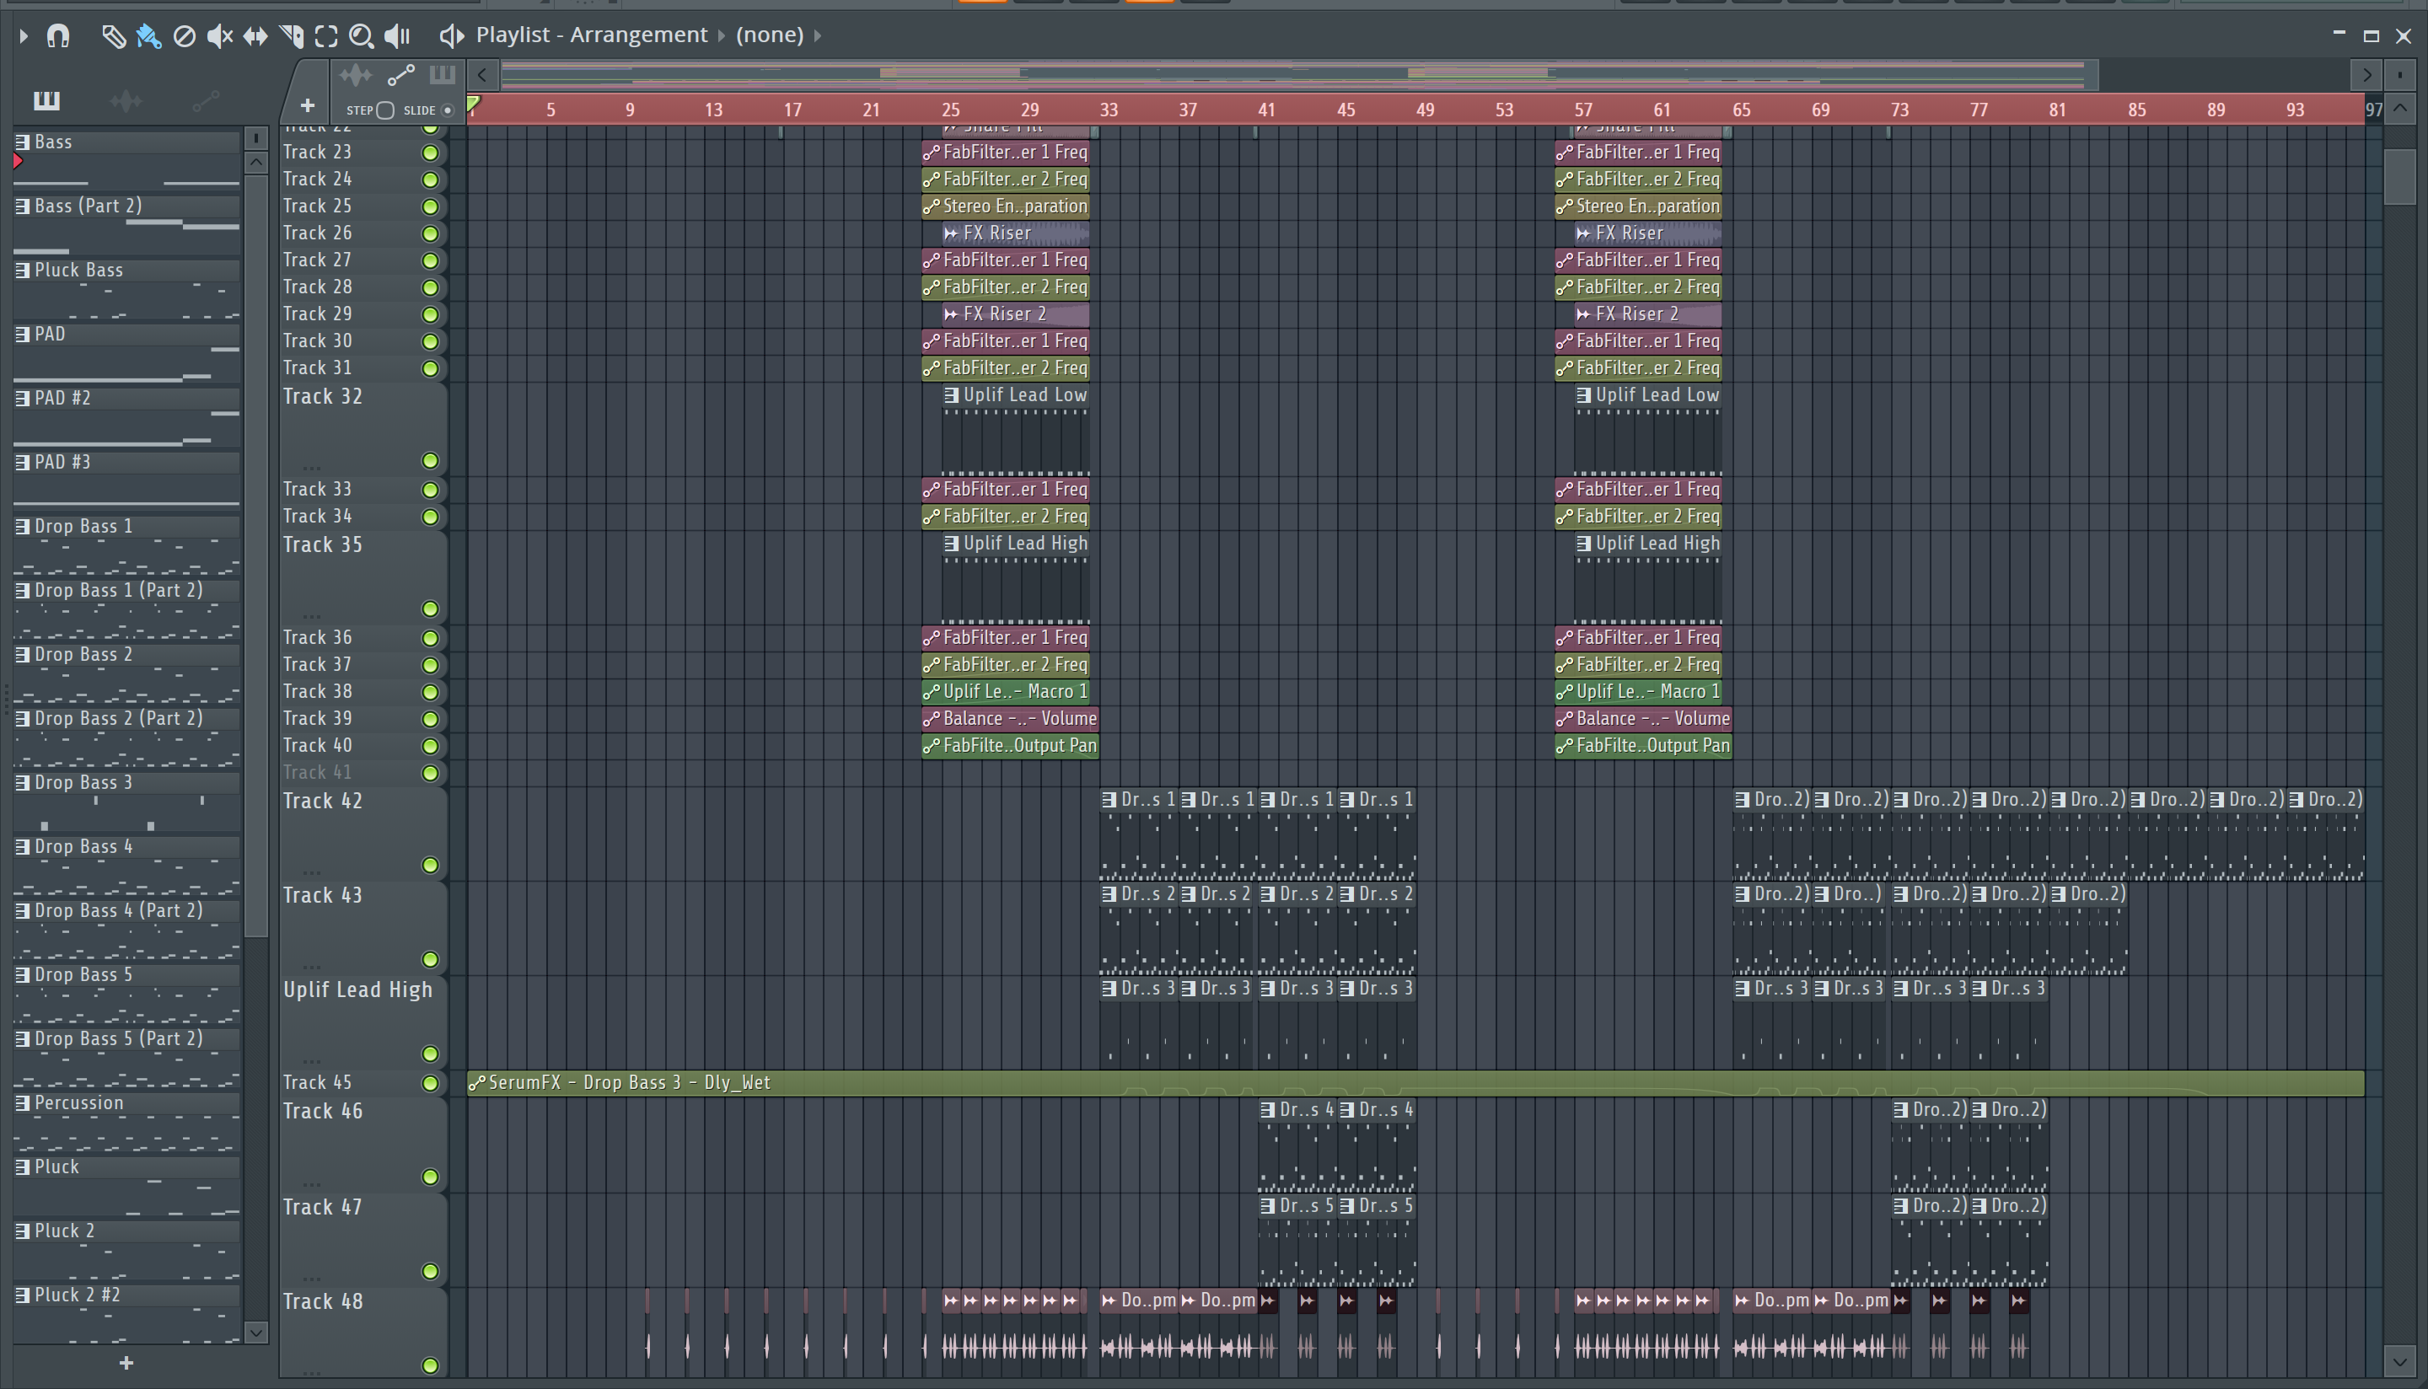Click the timeline scroll right arrow
2428x1389 pixels.
pyautogui.click(x=2366, y=74)
